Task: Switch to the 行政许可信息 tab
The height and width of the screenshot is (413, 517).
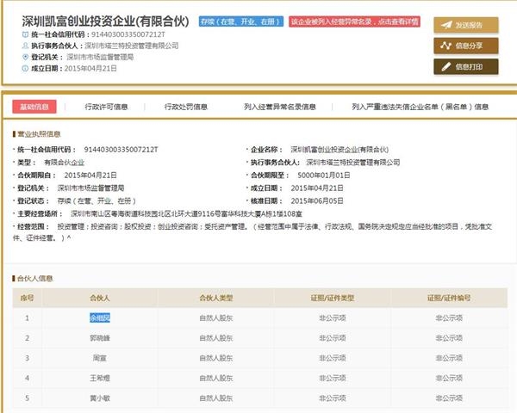Action: click(106, 107)
